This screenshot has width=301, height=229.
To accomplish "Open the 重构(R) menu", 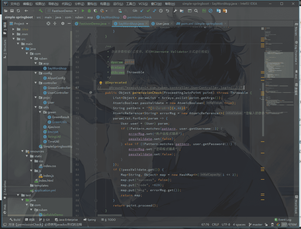I will pyautogui.click(x=93, y=4).
